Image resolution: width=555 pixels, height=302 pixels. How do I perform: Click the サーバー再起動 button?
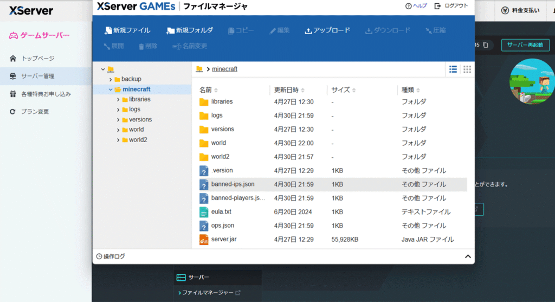pos(525,45)
